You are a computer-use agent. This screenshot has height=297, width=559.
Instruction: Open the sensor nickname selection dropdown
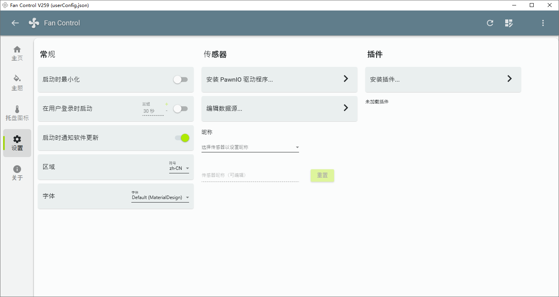pyautogui.click(x=250, y=147)
